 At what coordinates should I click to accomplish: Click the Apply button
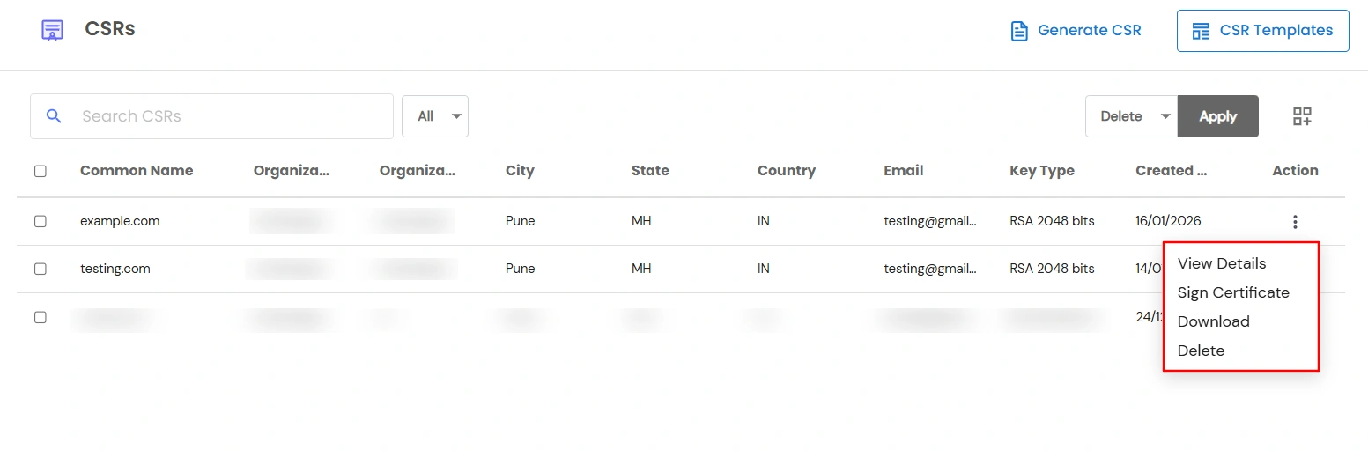[x=1218, y=116]
